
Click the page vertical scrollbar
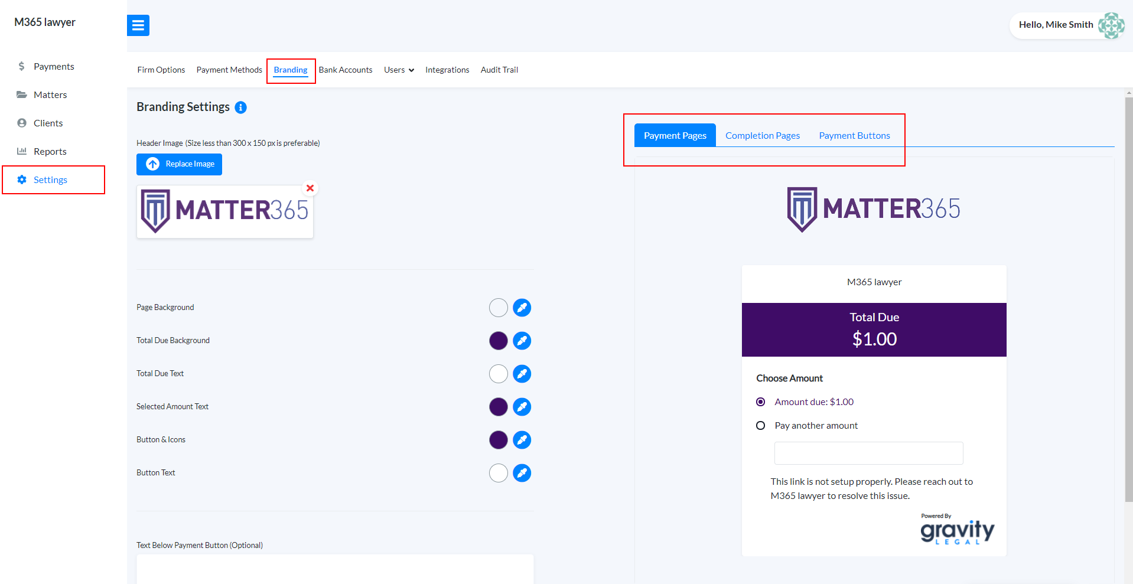pyautogui.click(x=1129, y=300)
